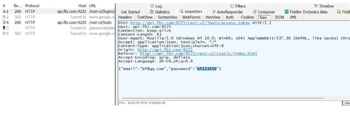Click the Connection: keep-alive header line

point(145,31)
